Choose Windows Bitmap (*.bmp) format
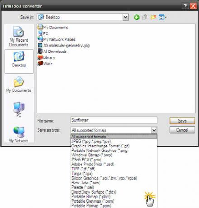 point(92,155)
